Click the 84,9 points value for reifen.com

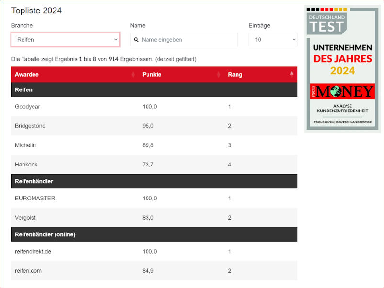click(148, 271)
